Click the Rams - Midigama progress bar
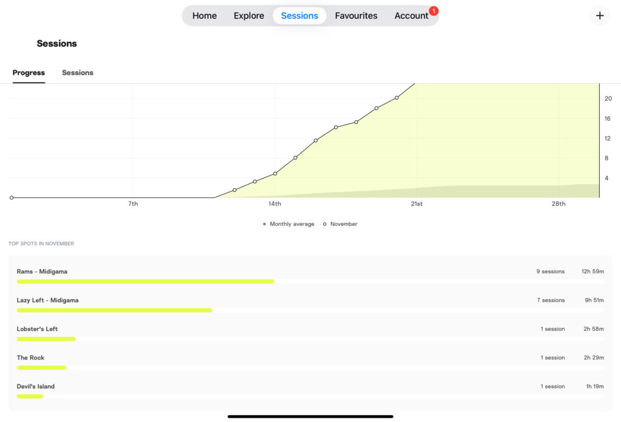The width and height of the screenshot is (621, 422). pyautogui.click(x=145, y=282)
